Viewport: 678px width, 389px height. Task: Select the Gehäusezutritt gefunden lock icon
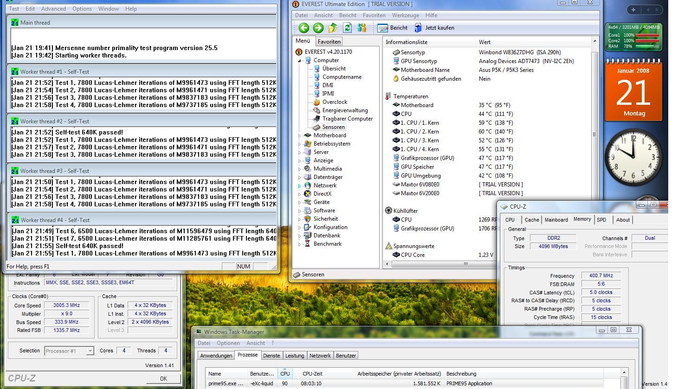(396, 79)
